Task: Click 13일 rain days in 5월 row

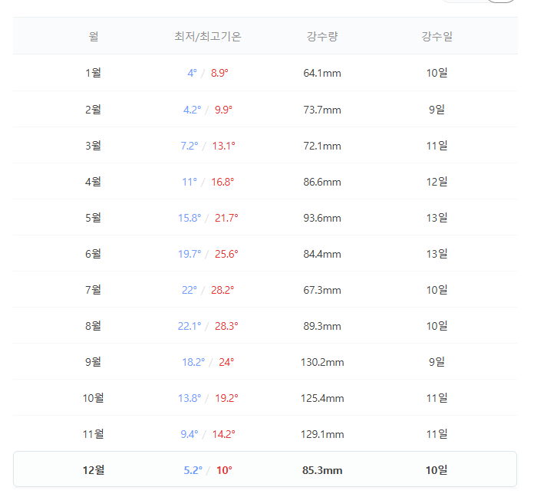Action: coord(437,218)
